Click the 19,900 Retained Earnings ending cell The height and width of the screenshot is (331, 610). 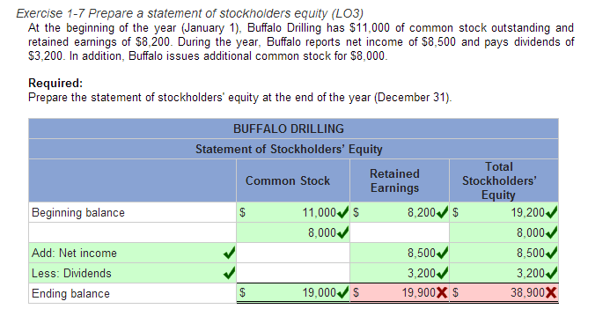point(400,293)
